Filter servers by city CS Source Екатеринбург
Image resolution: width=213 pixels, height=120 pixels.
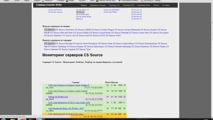coord(146,44)
